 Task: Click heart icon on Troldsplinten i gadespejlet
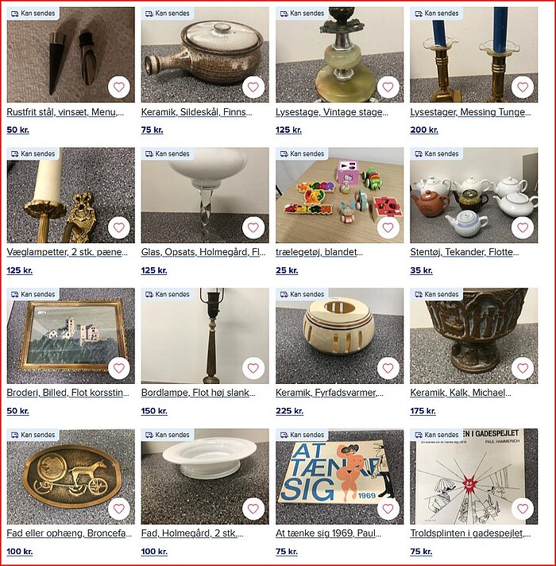[x=523, y=508]
